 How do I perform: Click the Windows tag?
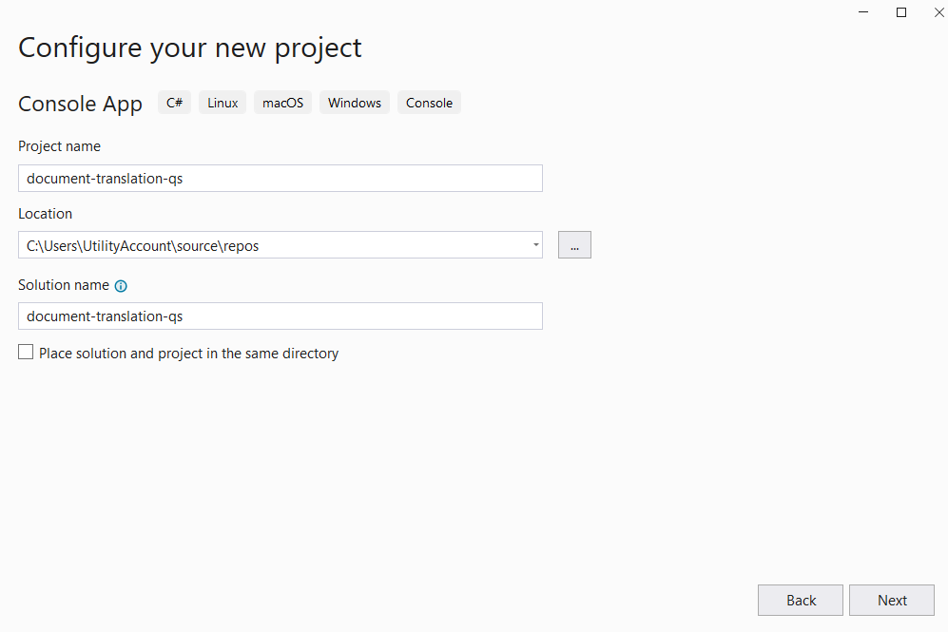point(355,103)
